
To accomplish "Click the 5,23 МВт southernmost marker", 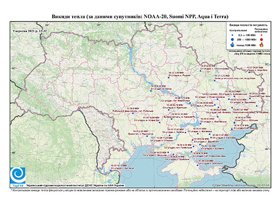I will [x=198, y=165].
